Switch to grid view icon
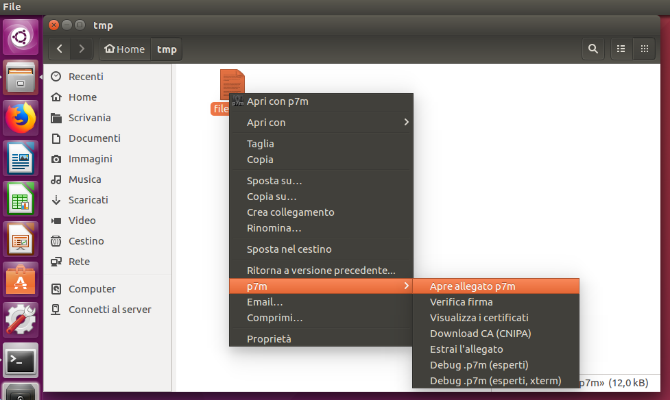This screenshot has width=670, height=400. click(644, 49)
